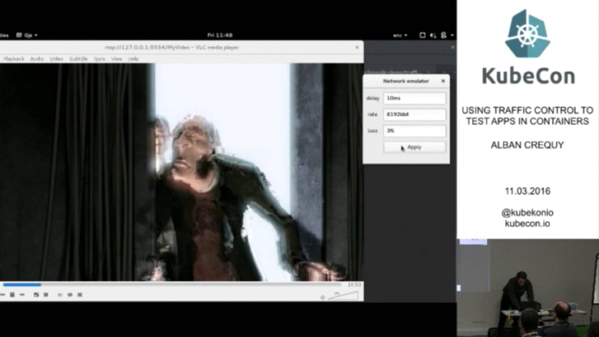This screenshot has height=337, width=599.
Task: Click the kubecon.io link
Action: click(527, 224)
